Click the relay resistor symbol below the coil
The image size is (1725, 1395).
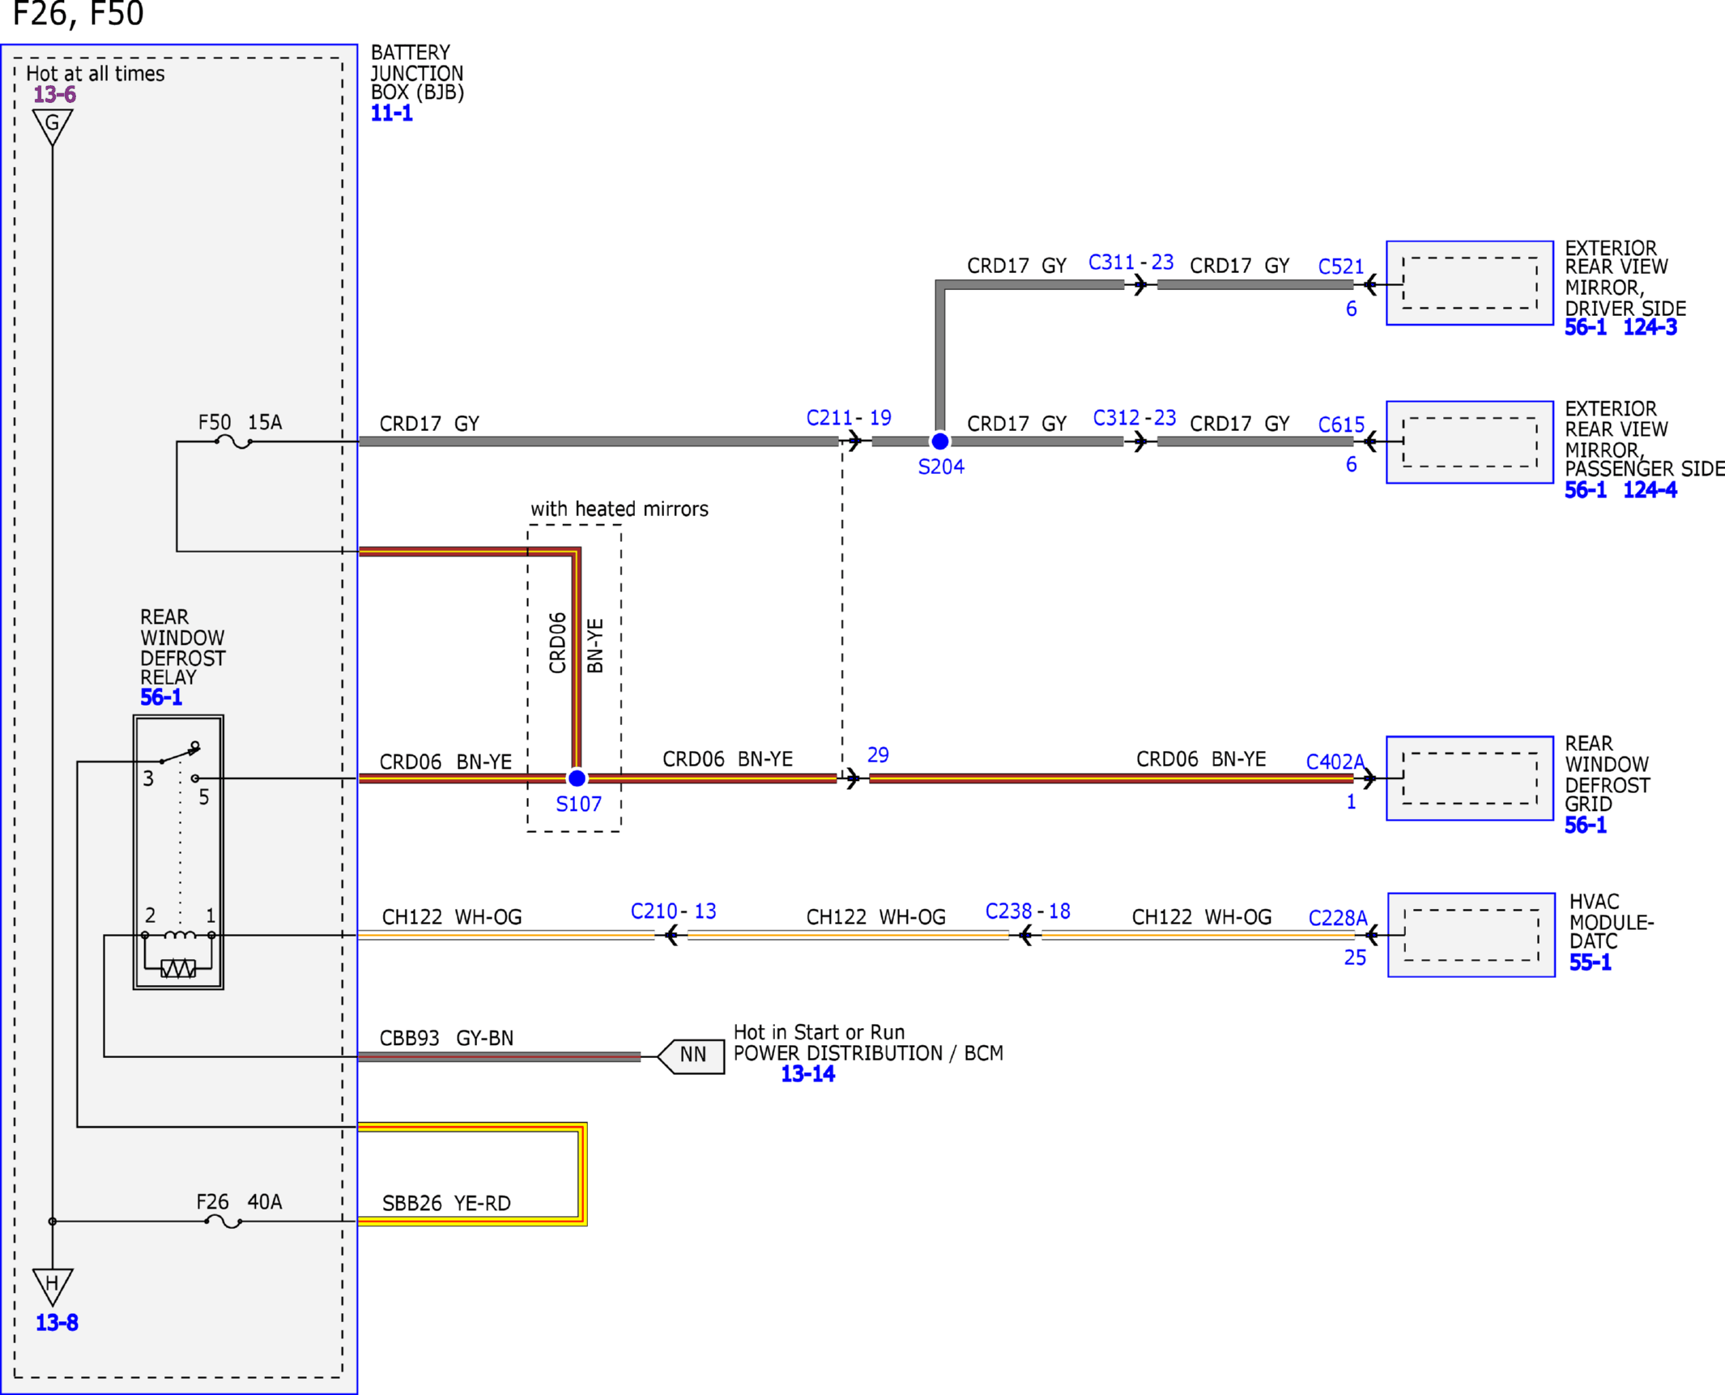click(178, 968)
